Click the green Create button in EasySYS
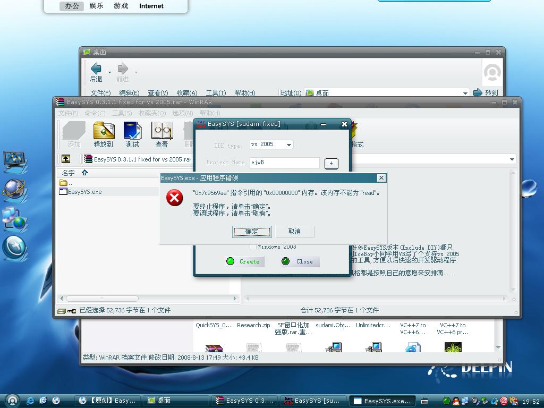The width and height of the screenshot is (544, 408). point(244,261)
